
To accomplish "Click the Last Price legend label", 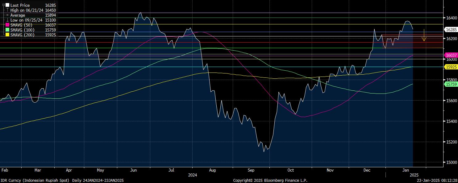I will point(20,5).
